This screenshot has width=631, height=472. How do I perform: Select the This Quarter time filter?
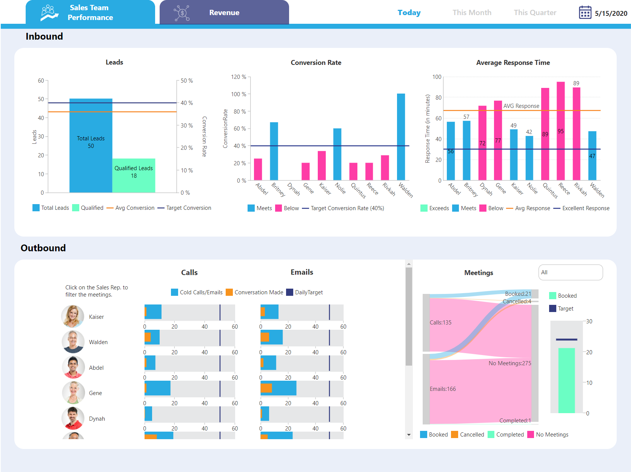tap(535, 12)
